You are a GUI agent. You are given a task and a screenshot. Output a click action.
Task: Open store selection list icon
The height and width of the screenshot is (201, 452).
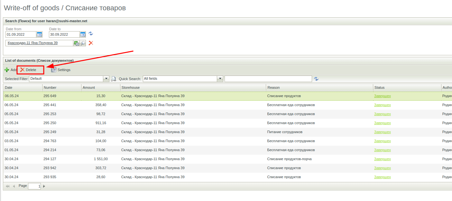(x=76, y=43)
